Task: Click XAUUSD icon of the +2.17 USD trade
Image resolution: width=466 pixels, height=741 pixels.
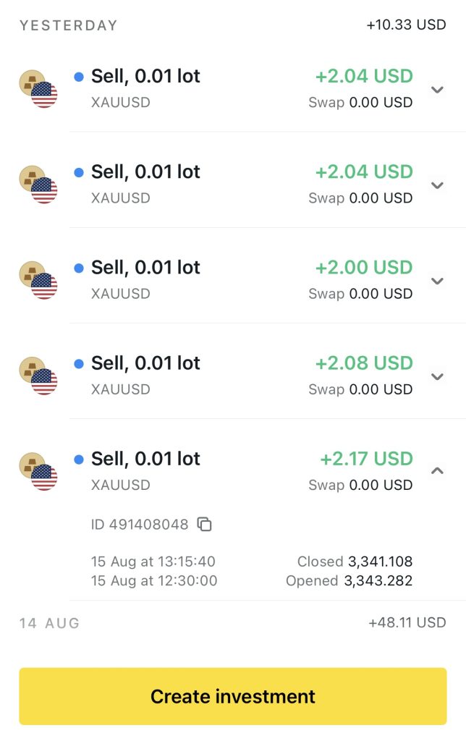Action: click(38, 471)
